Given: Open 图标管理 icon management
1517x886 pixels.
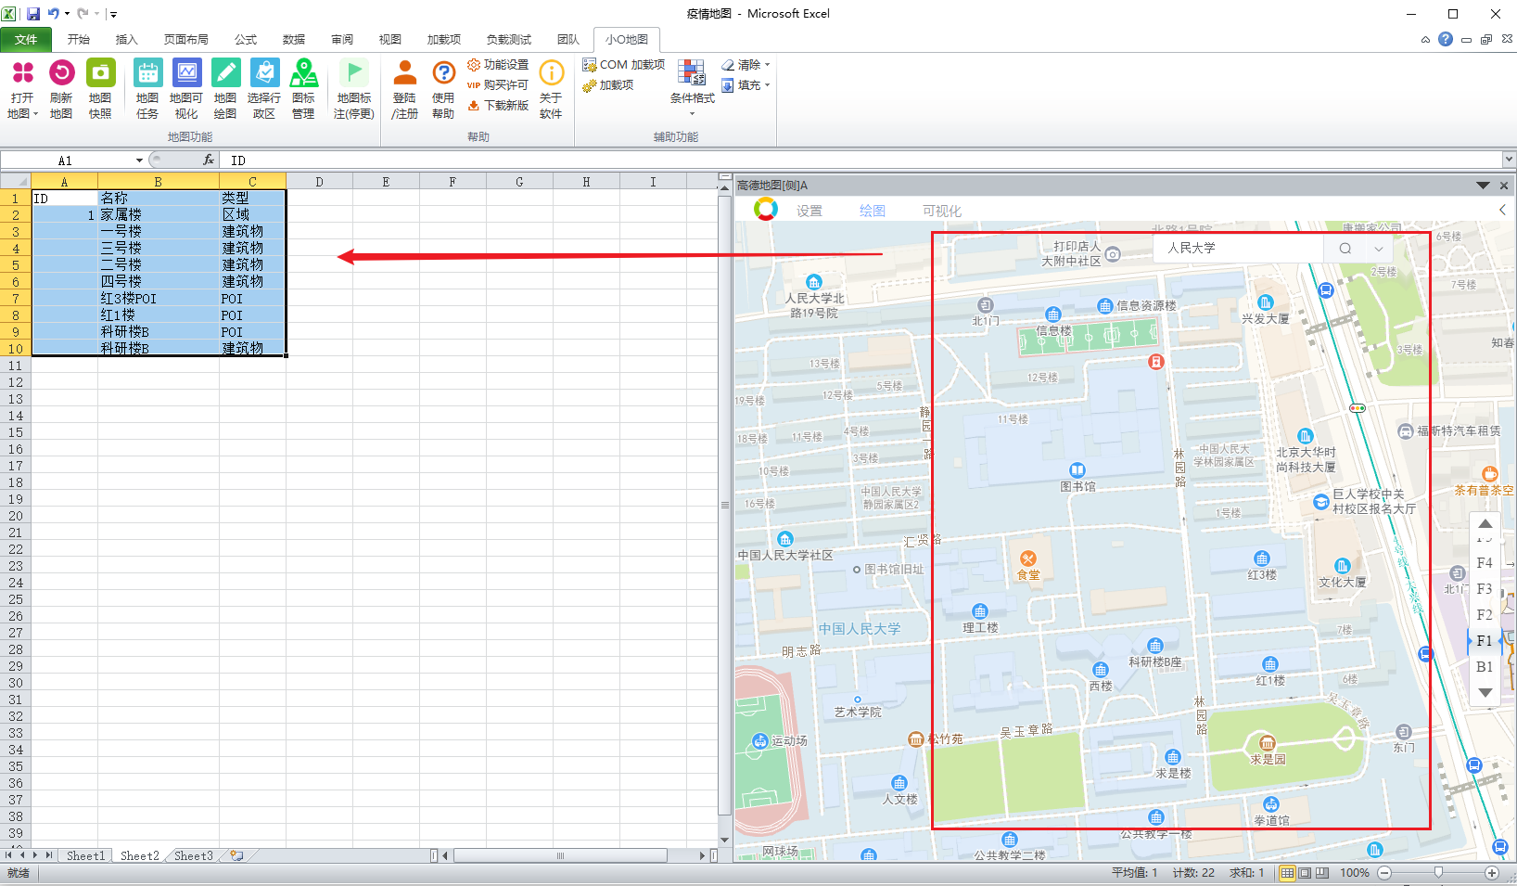Looking at the screenshot, I should (303, 88).
